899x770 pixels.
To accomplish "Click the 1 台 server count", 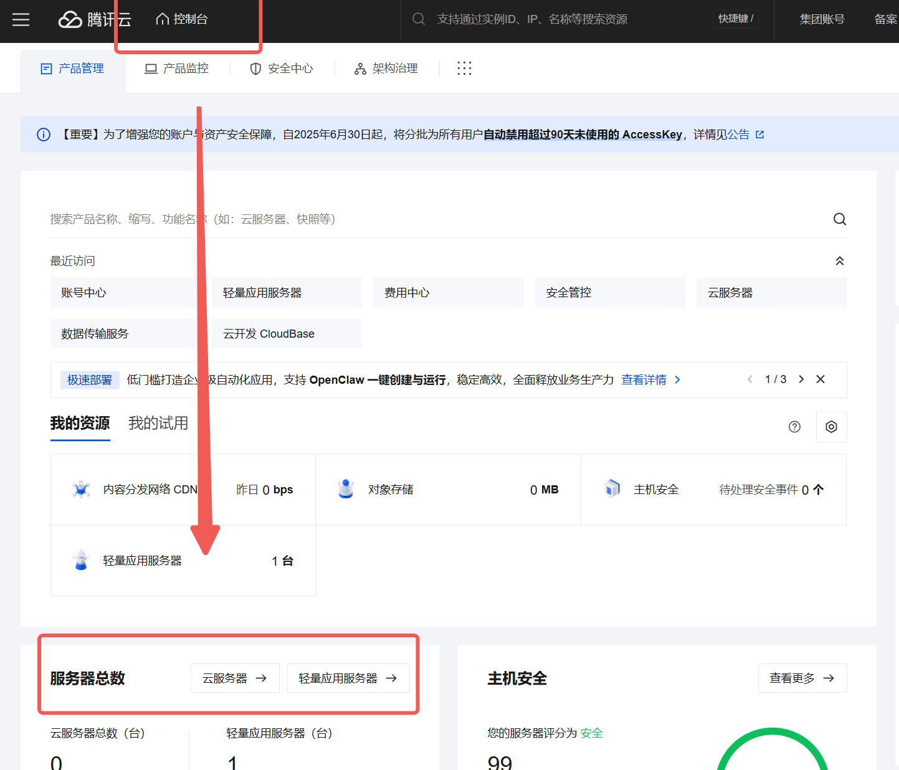I will (283, 561).
